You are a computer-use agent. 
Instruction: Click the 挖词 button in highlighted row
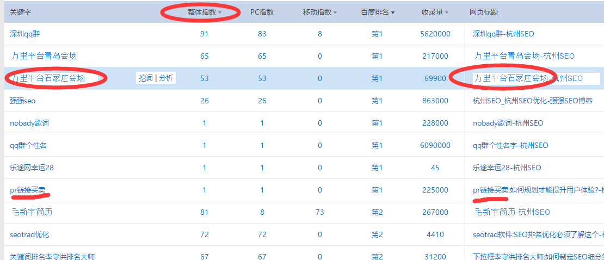(x=146, y=78)
